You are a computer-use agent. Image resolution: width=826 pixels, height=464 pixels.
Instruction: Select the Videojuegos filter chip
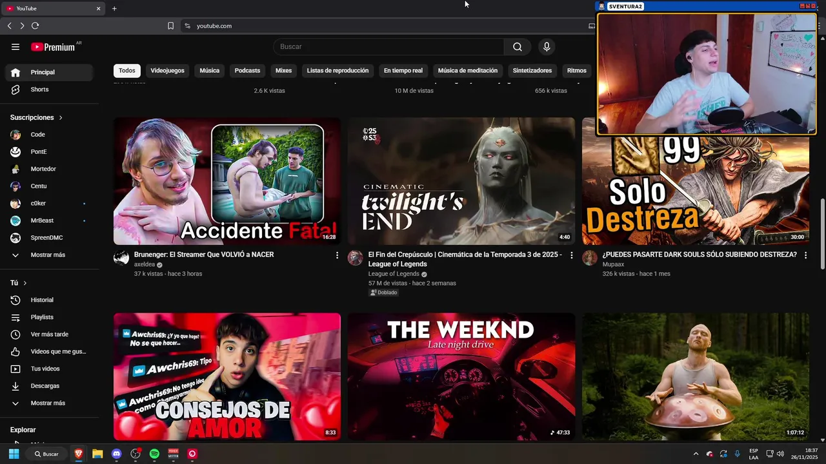point(167,71)
